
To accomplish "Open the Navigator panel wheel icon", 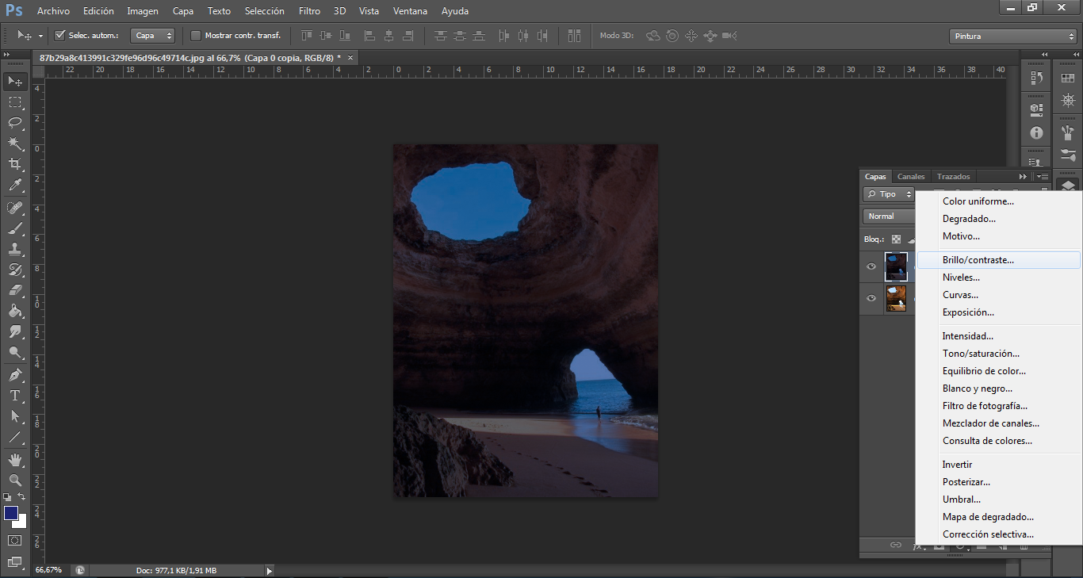I will coord(1068,100).
